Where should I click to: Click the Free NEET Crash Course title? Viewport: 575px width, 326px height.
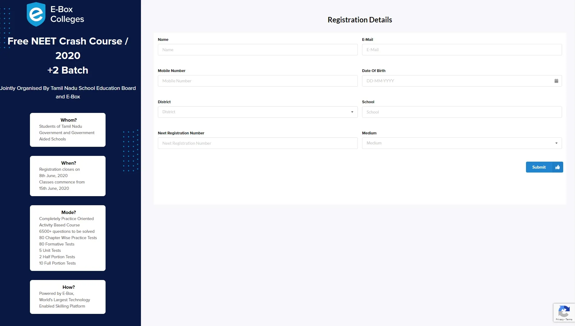[68, 48]
